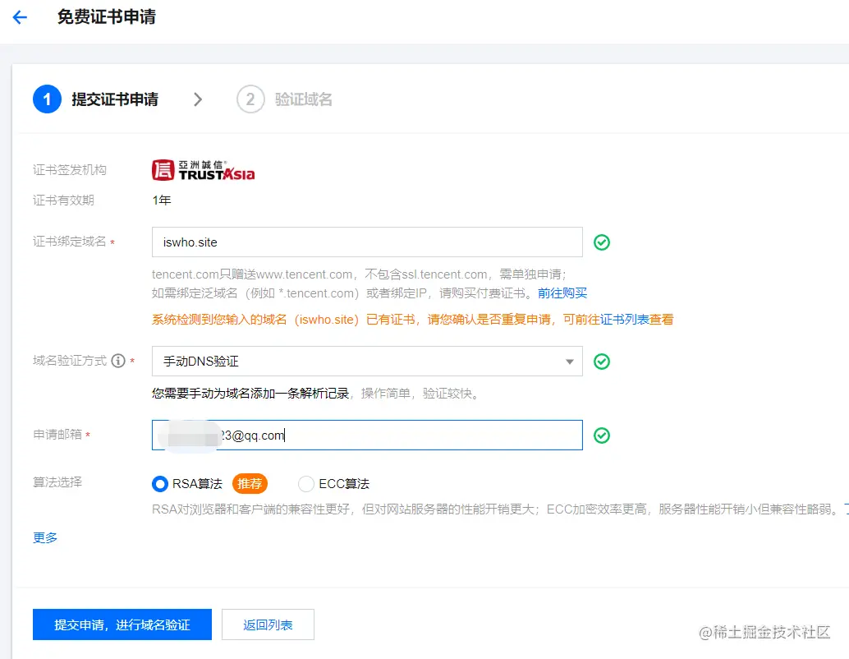Screen dimensions: 849x659
Task: Click the 申请邮箱 label
Action: (57, 435)
